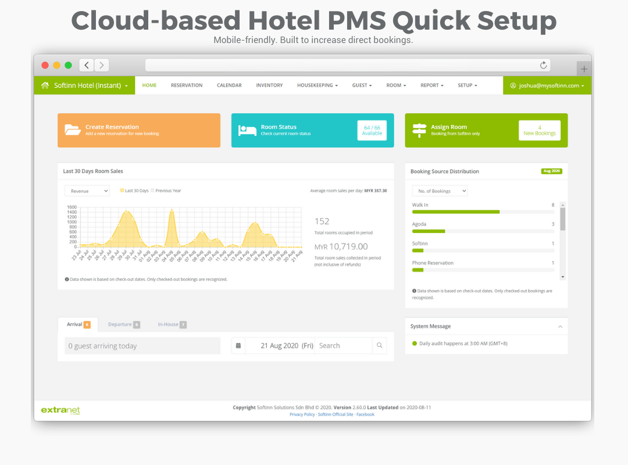Viewport: 628px width, 465px height.
Task: Open a new browser tab with plus
Action: point(584,69)
